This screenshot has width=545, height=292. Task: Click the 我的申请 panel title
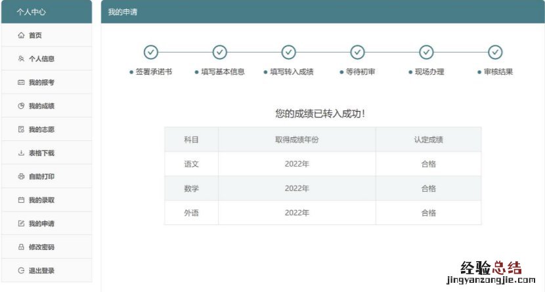(122, 12)
